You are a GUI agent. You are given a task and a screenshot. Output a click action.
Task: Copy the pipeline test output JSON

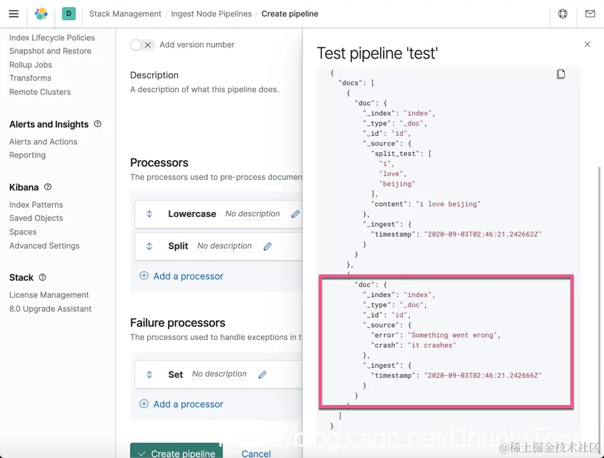[560, 74]
